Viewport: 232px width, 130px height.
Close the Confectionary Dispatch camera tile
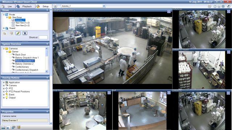229,52
